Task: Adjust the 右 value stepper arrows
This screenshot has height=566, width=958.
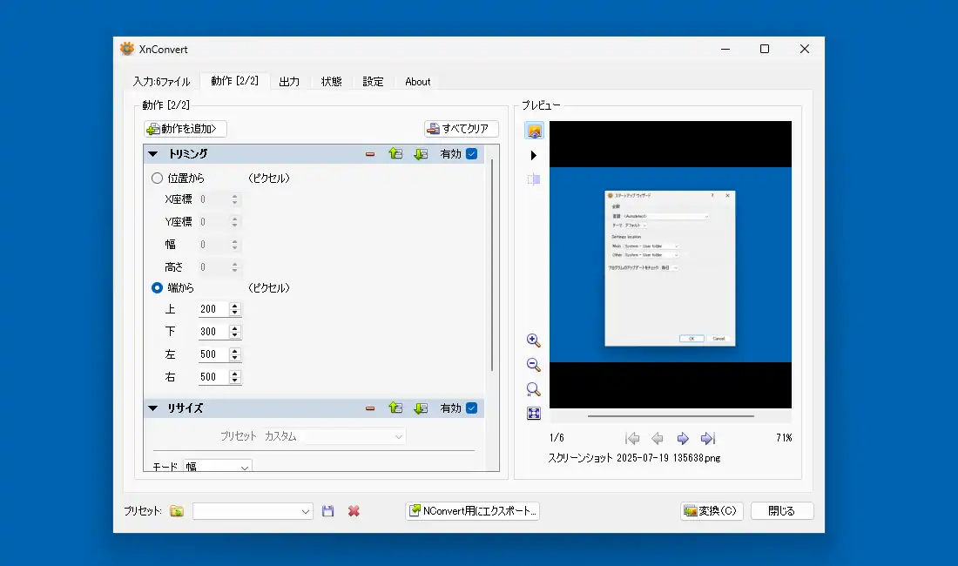Action: (234, 377)
